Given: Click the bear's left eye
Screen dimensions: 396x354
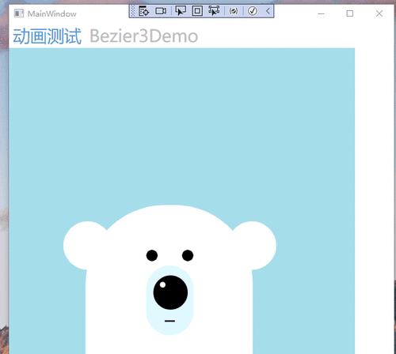Looking at the screenshot, I should tap(152, 255).
